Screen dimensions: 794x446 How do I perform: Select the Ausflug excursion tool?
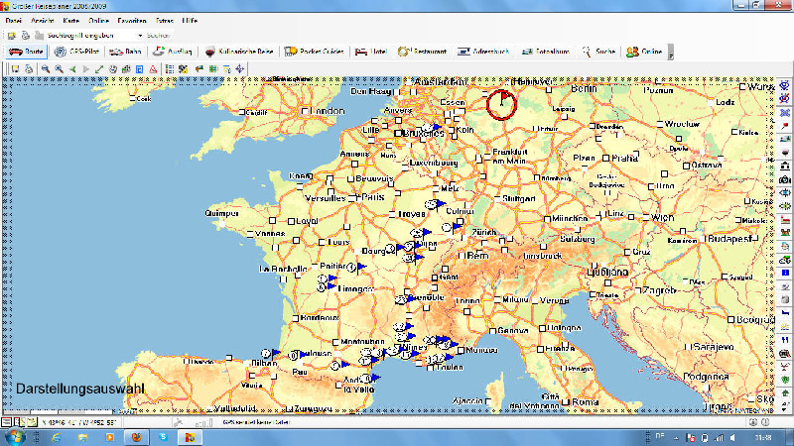tap(174, 52)
